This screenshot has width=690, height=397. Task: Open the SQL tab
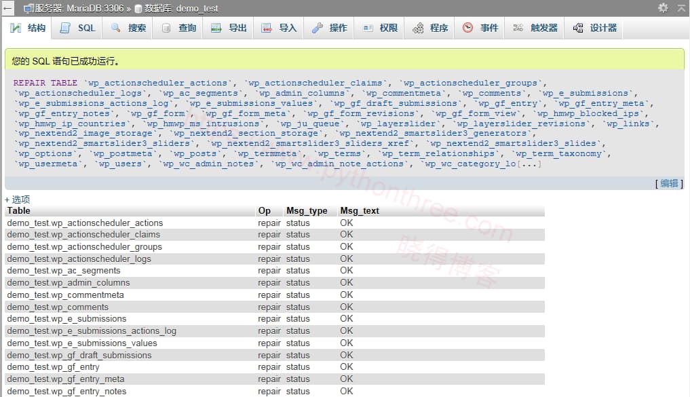coord(77,29)
